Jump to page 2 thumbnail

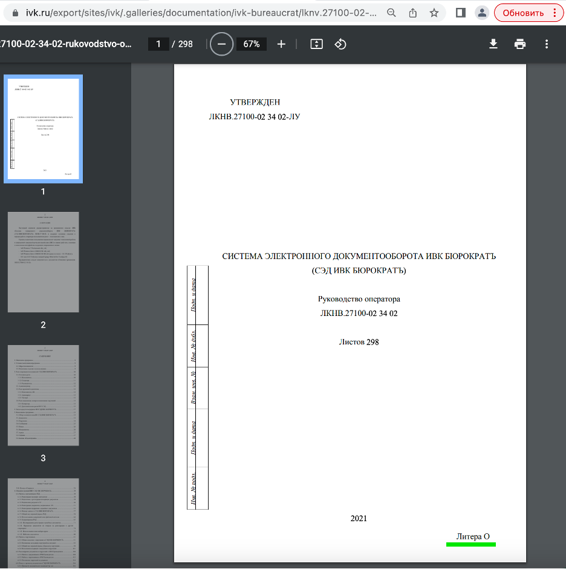point(43,262)
